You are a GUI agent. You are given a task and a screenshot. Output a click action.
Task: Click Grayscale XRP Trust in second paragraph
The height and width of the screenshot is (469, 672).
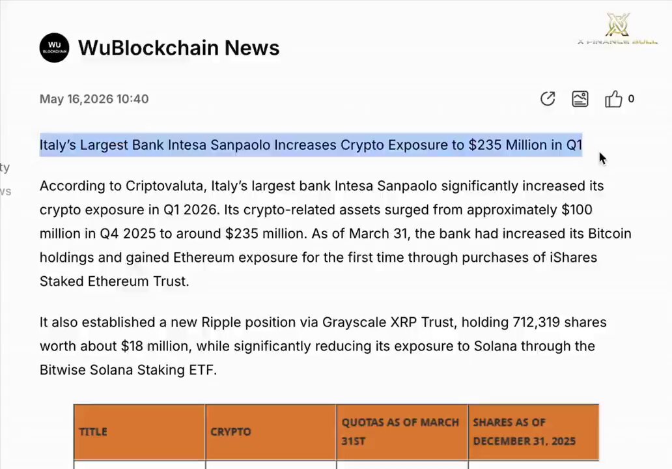point(388,322)
